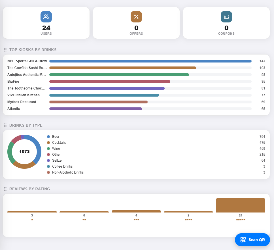
Task: Select the NBC Sports Grill & Brew bar
Action: [x=150, y=61]
